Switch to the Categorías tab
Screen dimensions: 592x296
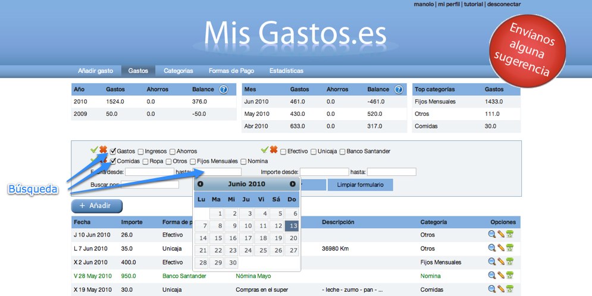[178, 71]
